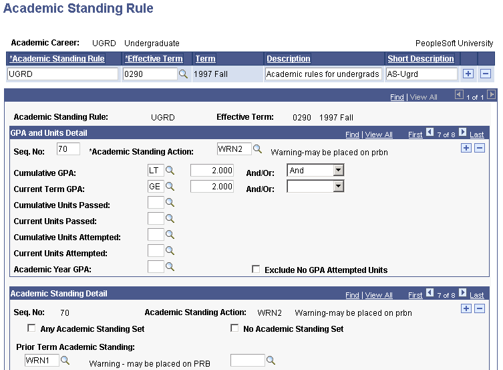Click Cumulative Units Passed operator field
Image resolution: width=503 pixels, height=370 pixels.
coord(156,202)
